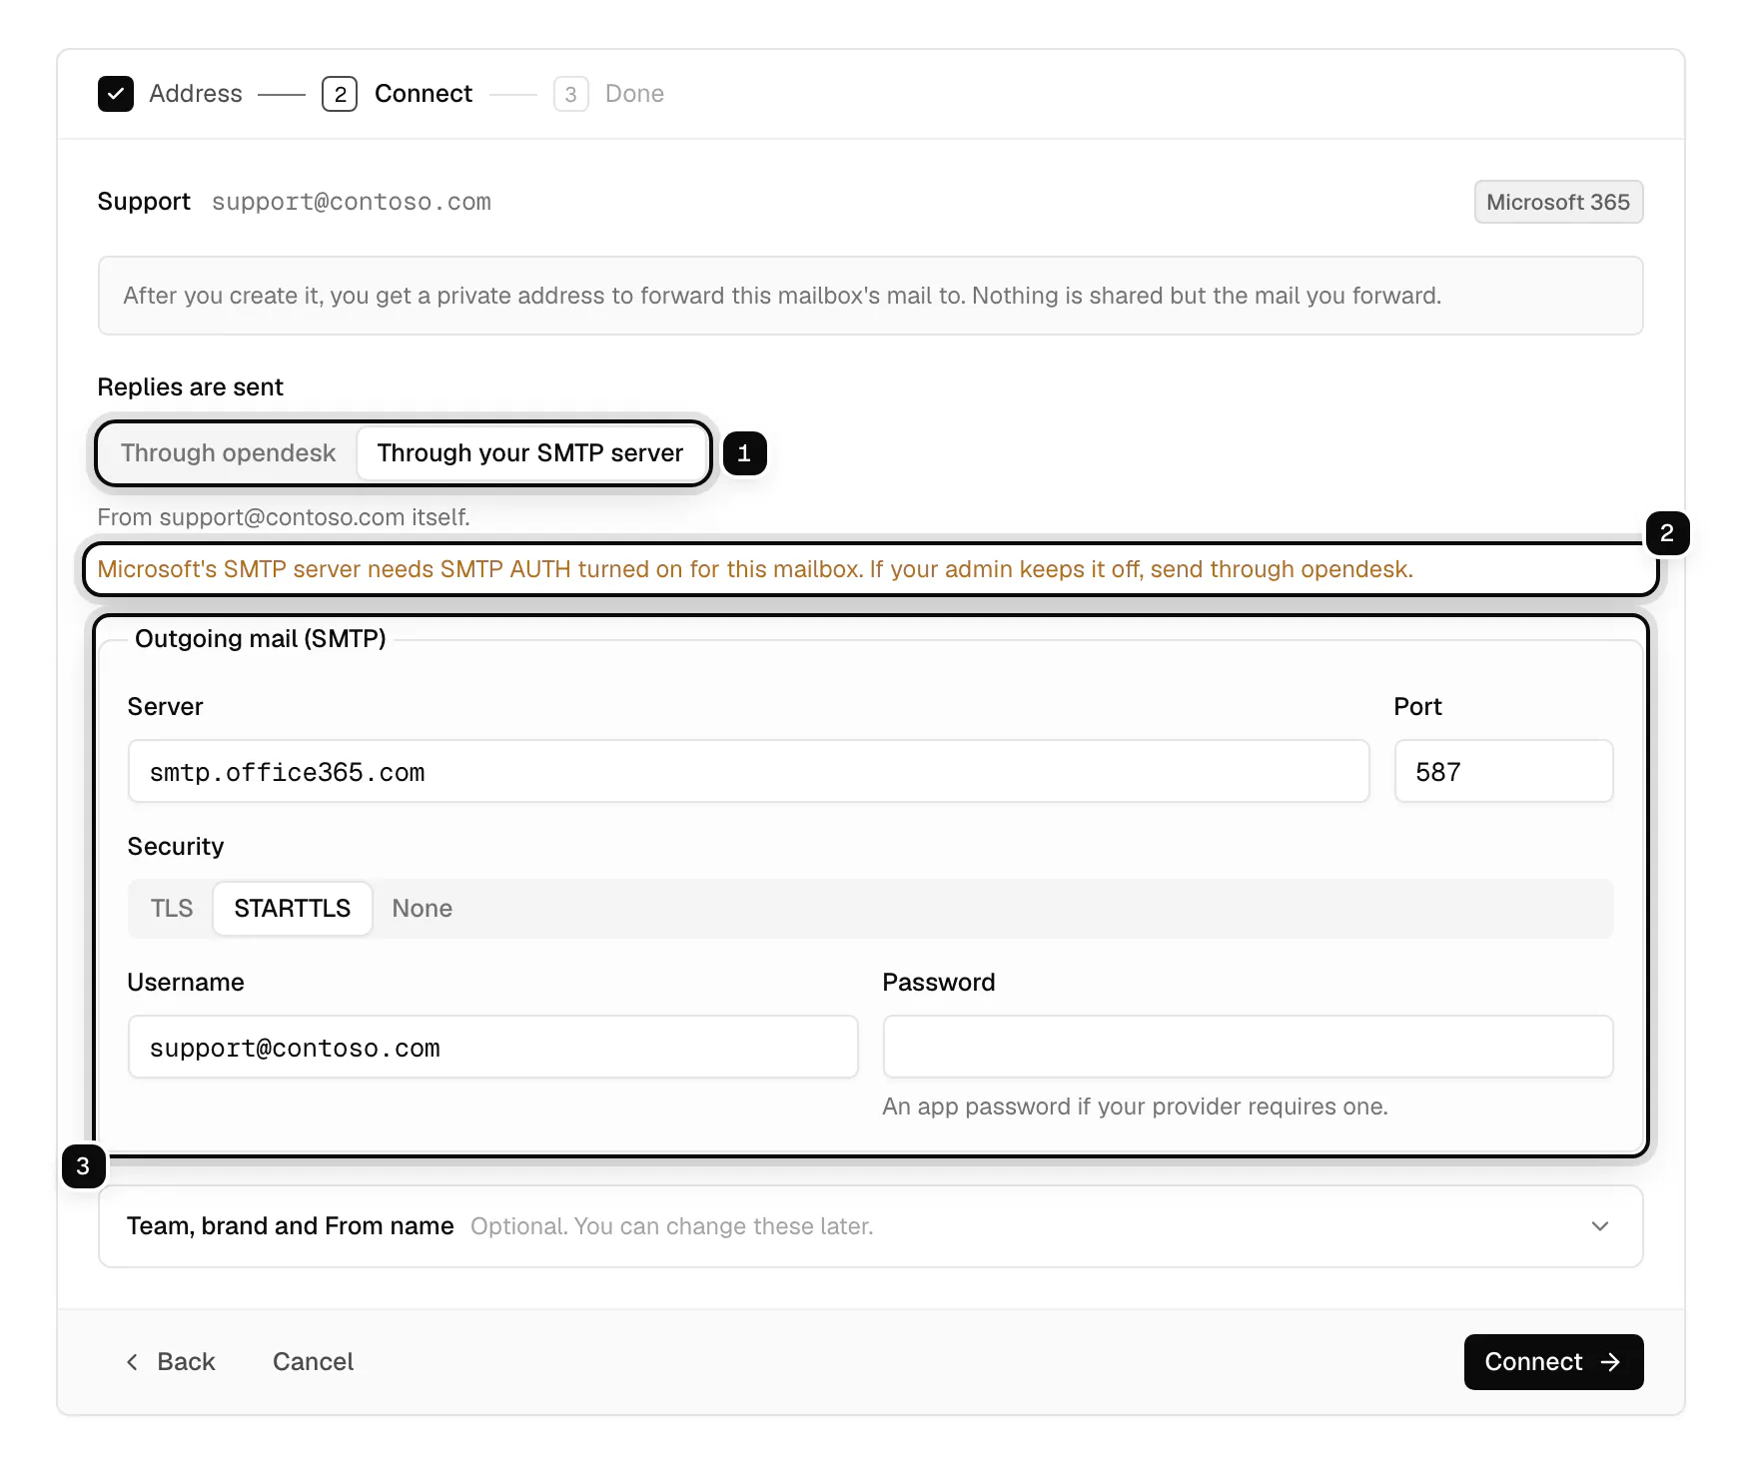The height and width of the screenshot is (1464, 1750).
Task: Select Through your SMTP server option
Action: coord(530,453)
